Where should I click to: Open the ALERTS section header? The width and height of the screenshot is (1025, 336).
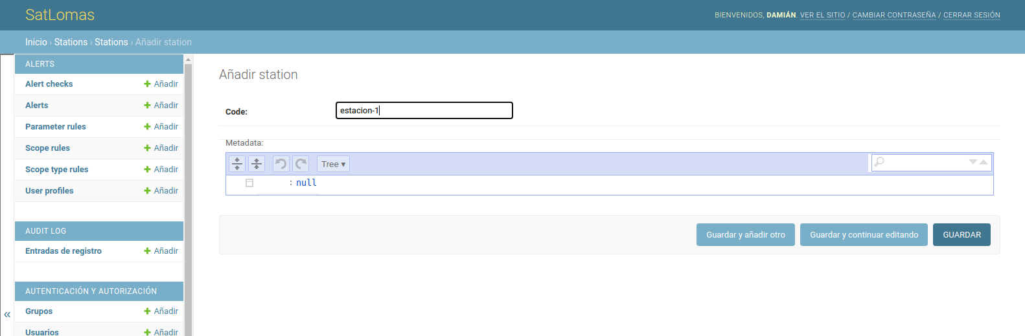coord(40,64)
